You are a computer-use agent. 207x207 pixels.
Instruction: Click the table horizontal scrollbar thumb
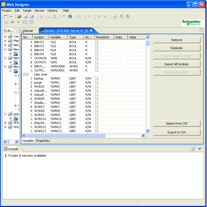click(x=66, y=136)
